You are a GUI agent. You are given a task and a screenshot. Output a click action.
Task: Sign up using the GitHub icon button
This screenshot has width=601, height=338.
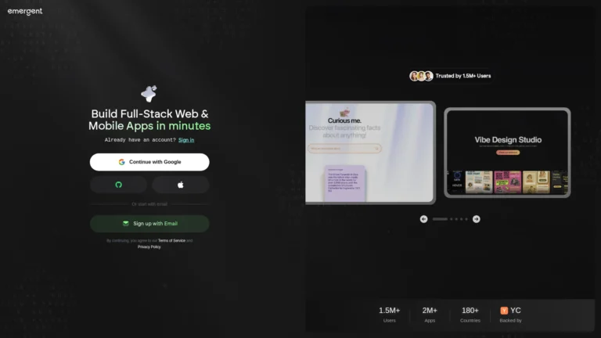coord(118,185)
